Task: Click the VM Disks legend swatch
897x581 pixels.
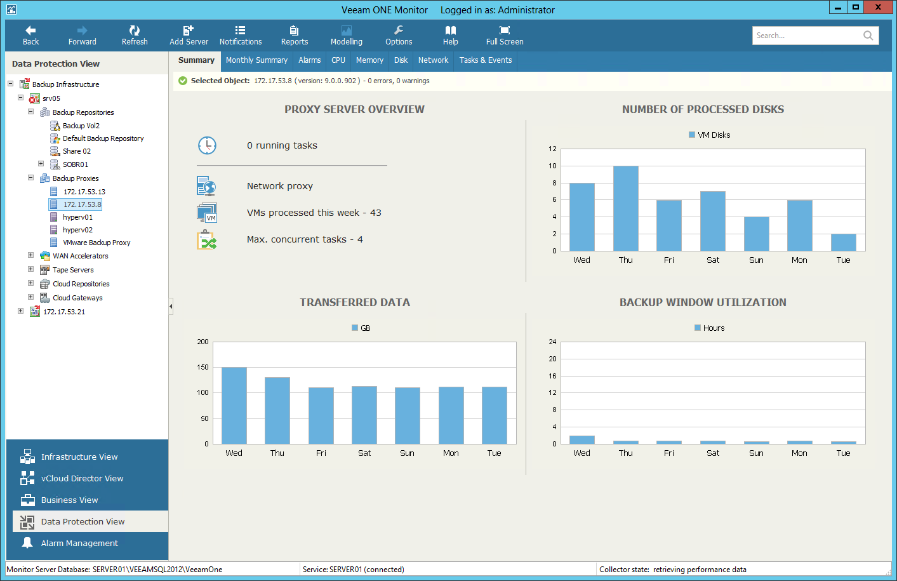Action: (x=692, y=135)
